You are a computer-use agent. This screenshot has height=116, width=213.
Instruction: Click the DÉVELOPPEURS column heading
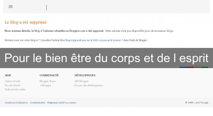[85, 75]
